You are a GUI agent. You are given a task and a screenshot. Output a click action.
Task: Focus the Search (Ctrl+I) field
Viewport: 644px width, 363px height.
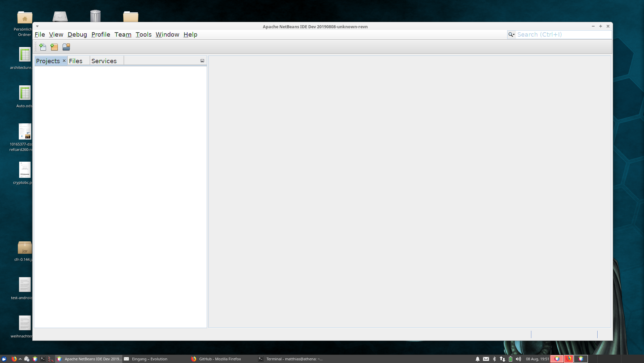pos(564,35)
